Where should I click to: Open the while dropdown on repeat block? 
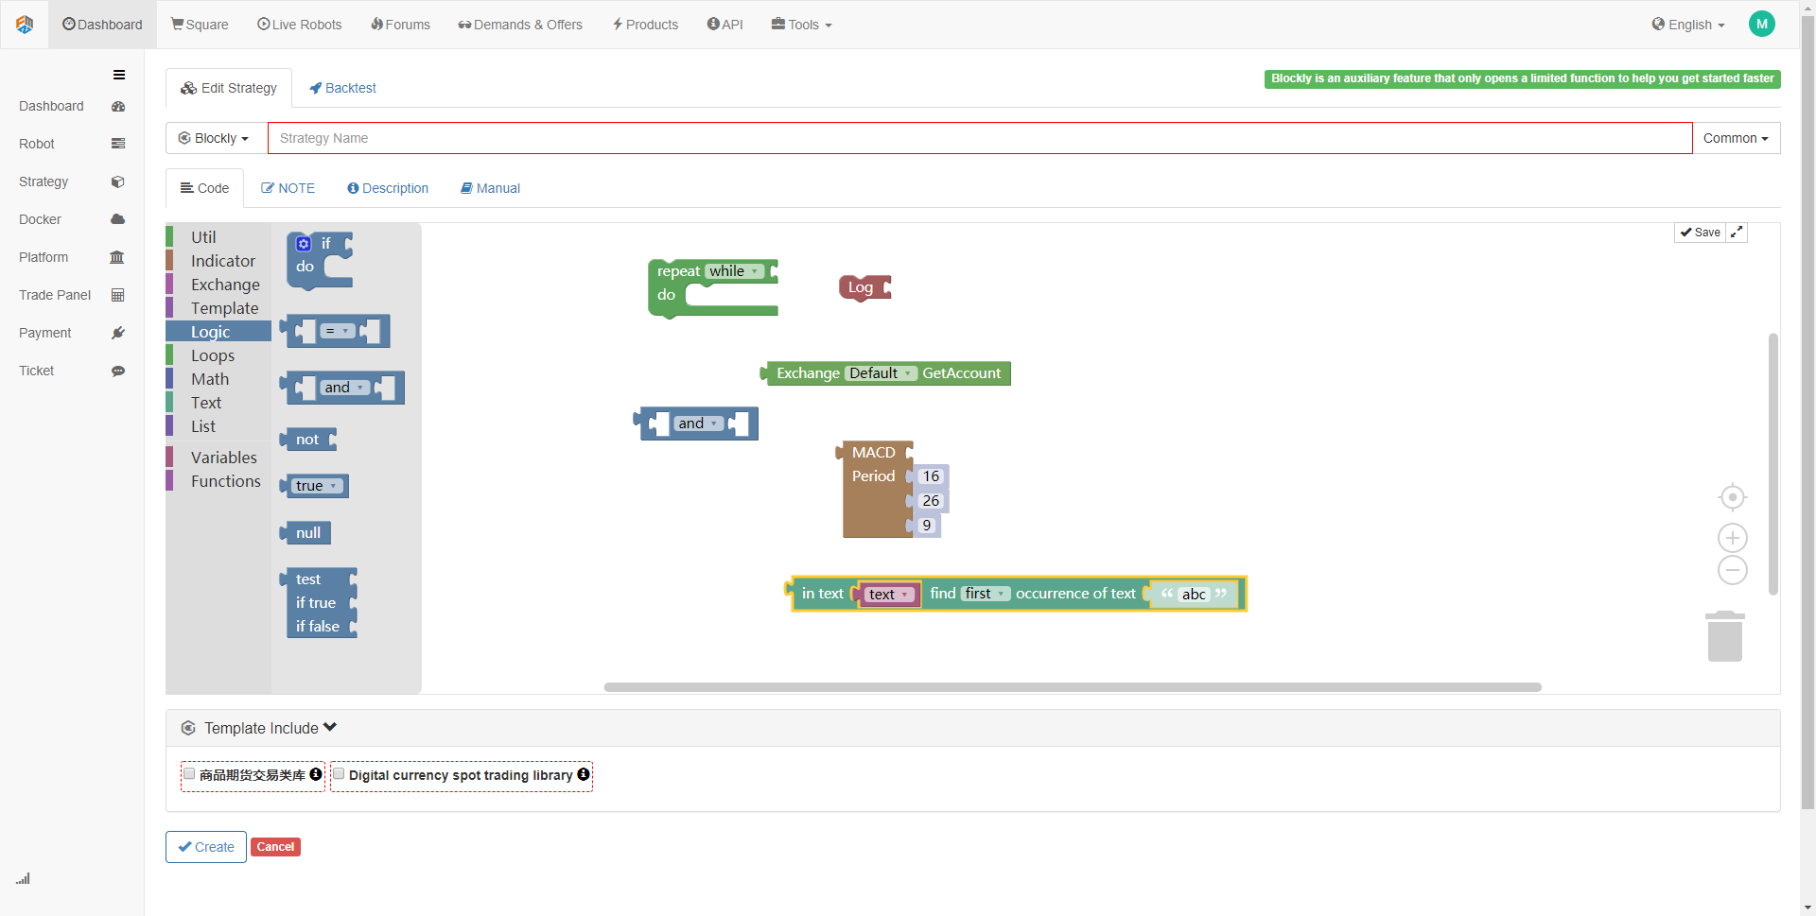click(x=735, y=271)
